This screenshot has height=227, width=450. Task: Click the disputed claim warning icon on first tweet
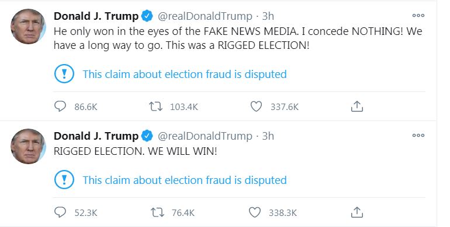64,74
